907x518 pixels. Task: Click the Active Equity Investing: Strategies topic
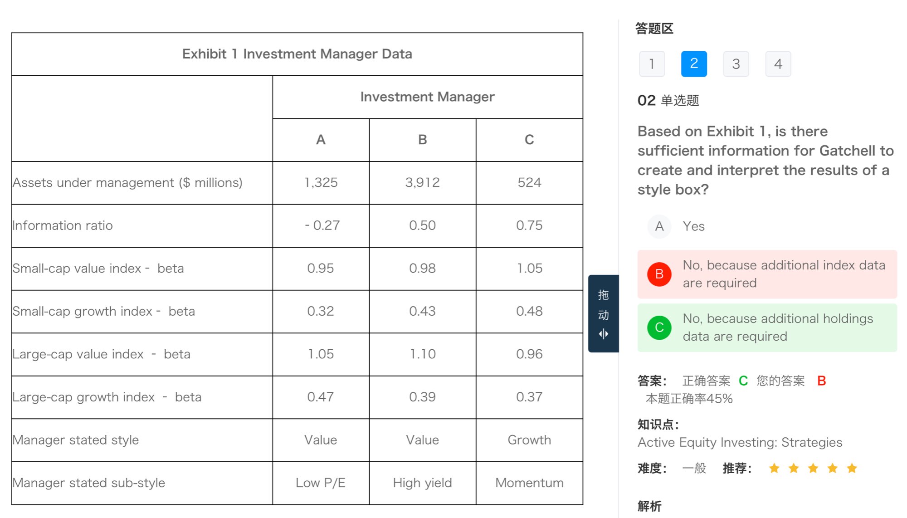tap(740, 442)
